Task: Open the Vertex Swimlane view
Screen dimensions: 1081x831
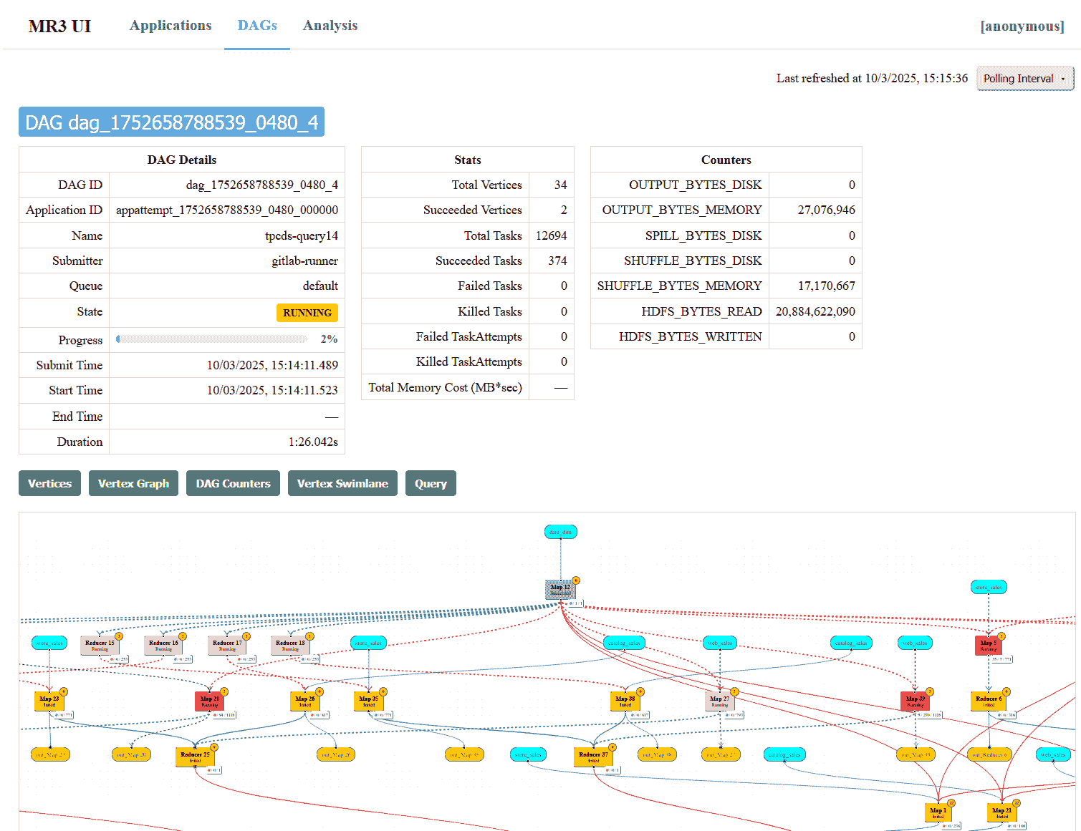Action: (x=342, y=483)
